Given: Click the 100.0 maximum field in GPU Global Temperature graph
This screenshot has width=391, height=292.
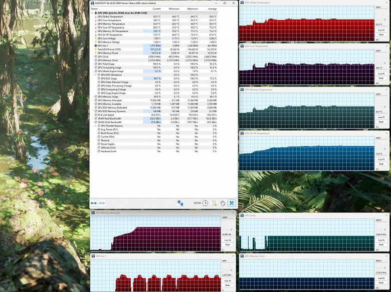Looking at the screenshot, I should (381, 7).
